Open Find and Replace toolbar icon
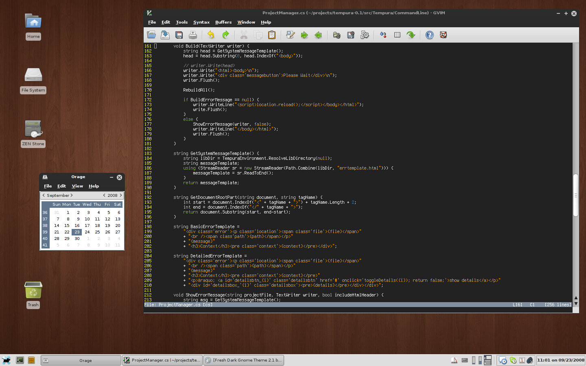 [291, 35]
